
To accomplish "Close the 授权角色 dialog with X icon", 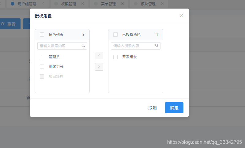I will click(x=182, y=15).
